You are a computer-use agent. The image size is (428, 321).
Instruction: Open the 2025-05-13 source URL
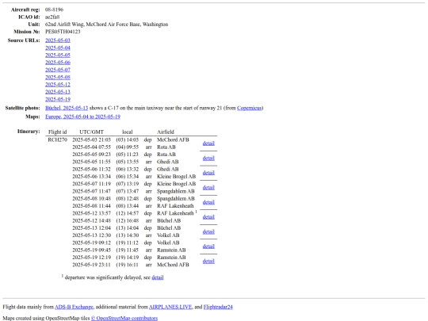coord(58,92)
